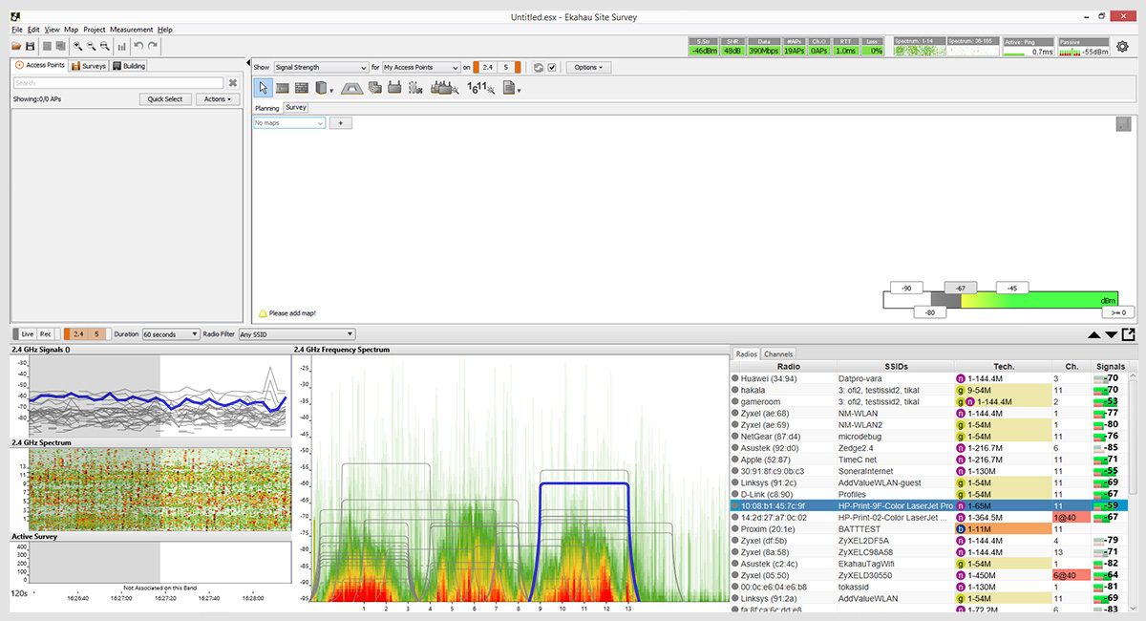Screen dimensions: 1146x621
Task: Open the Project menu
Action: (x=95, y=30)
